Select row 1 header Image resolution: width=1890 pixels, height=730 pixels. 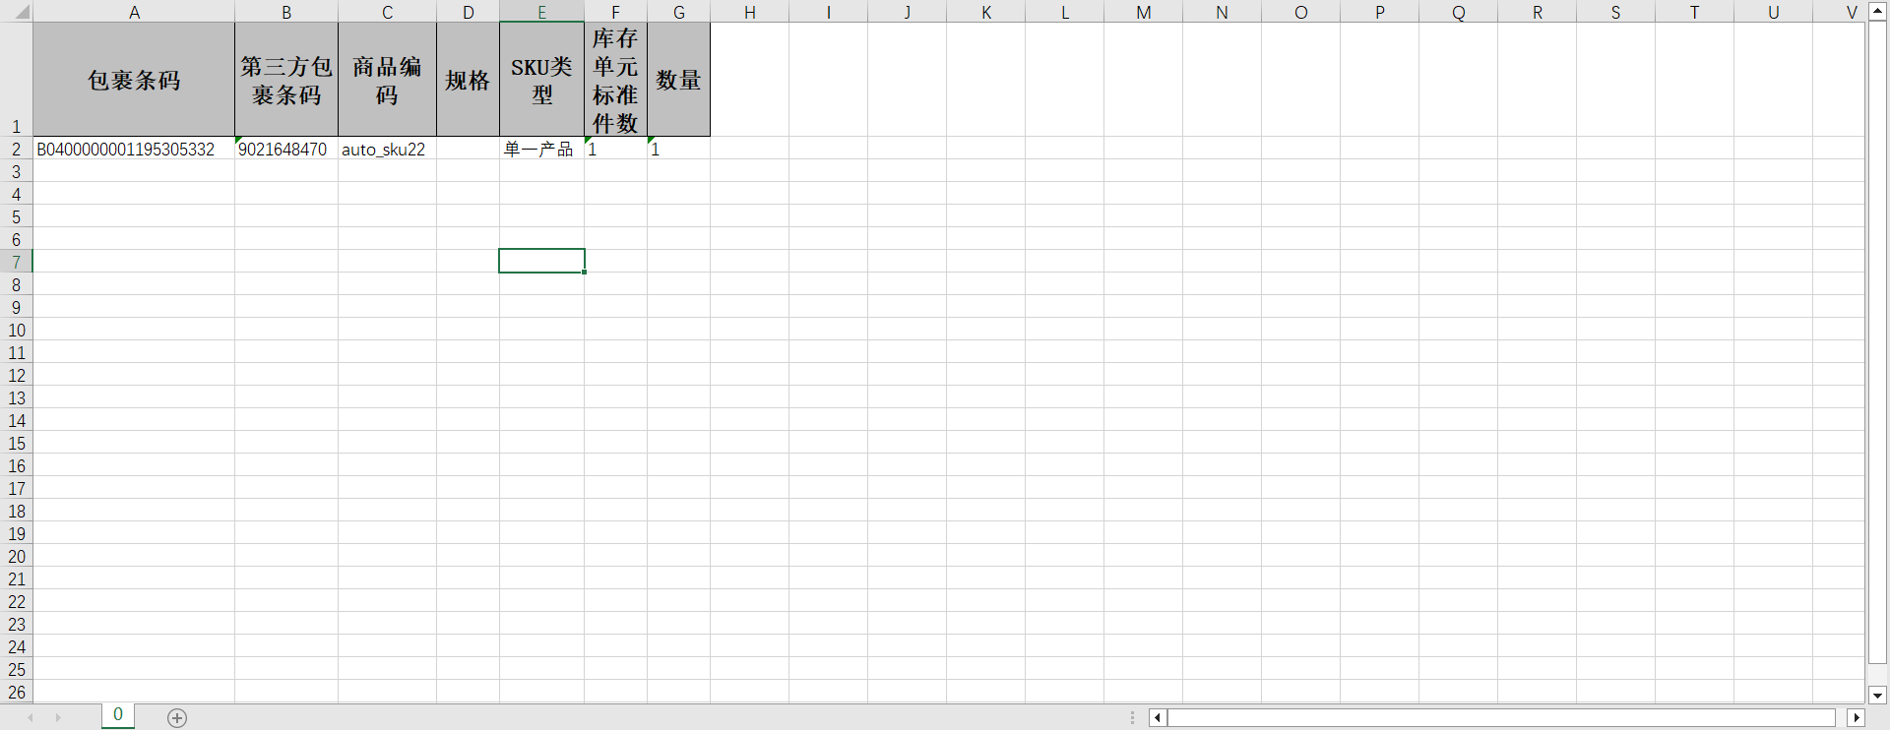16,79
